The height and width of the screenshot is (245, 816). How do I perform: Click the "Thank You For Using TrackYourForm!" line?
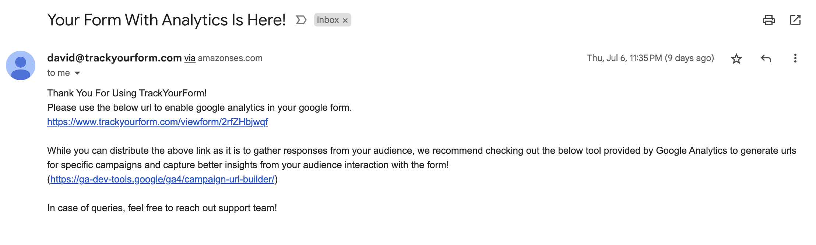click(127, 93)
